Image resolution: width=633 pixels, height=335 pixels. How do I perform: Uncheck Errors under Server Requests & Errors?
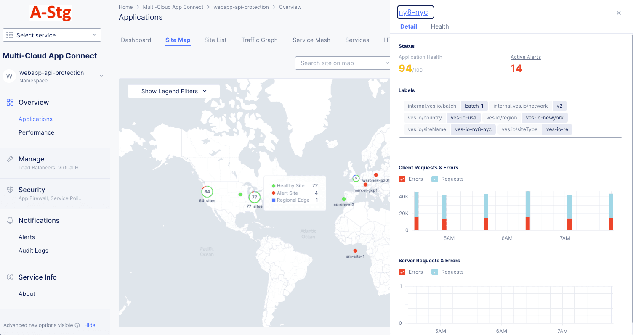[x=402, y=272]
